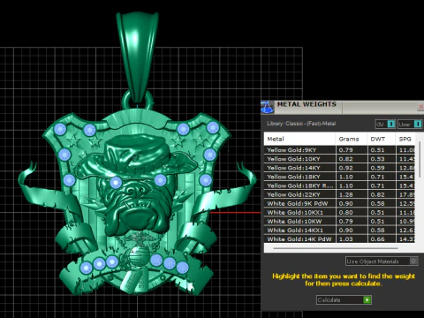Select the Yellow Gold:9KY row

tap(339, 150)
